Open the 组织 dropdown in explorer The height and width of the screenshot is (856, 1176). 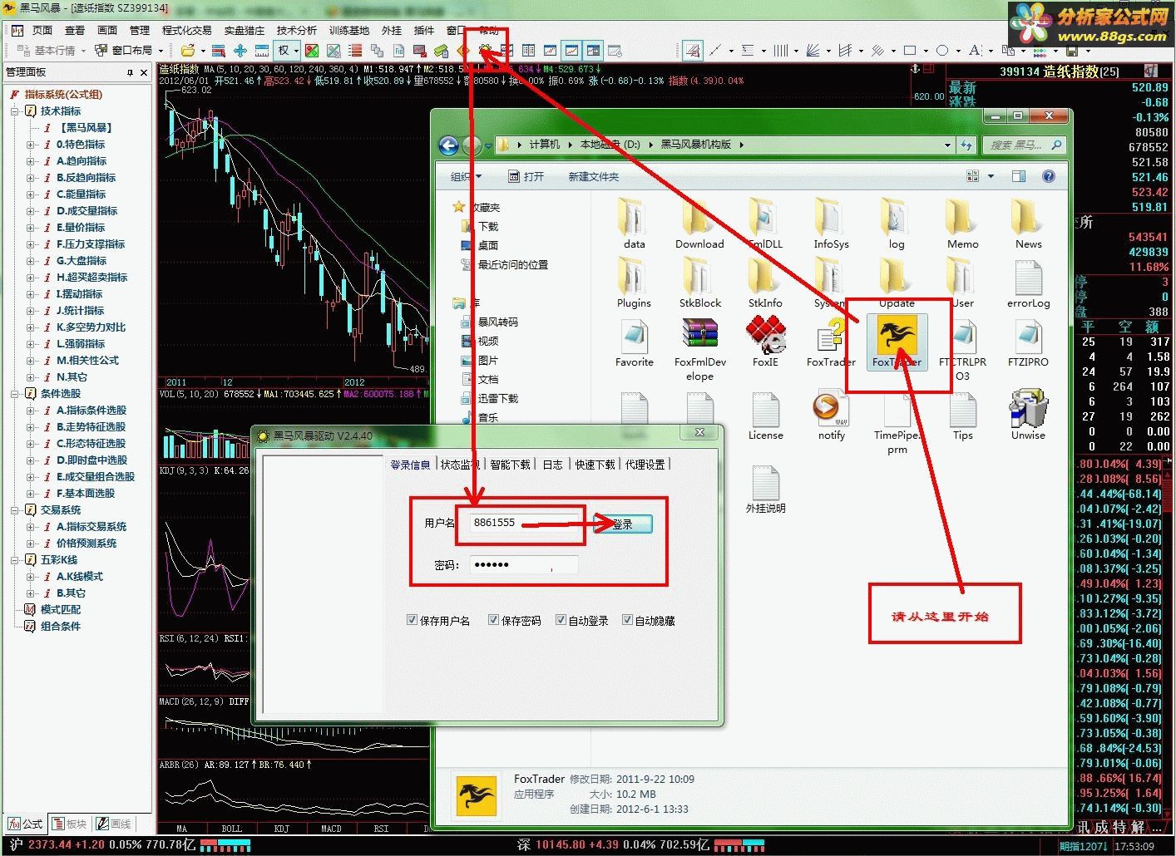(x=466, y=176)
